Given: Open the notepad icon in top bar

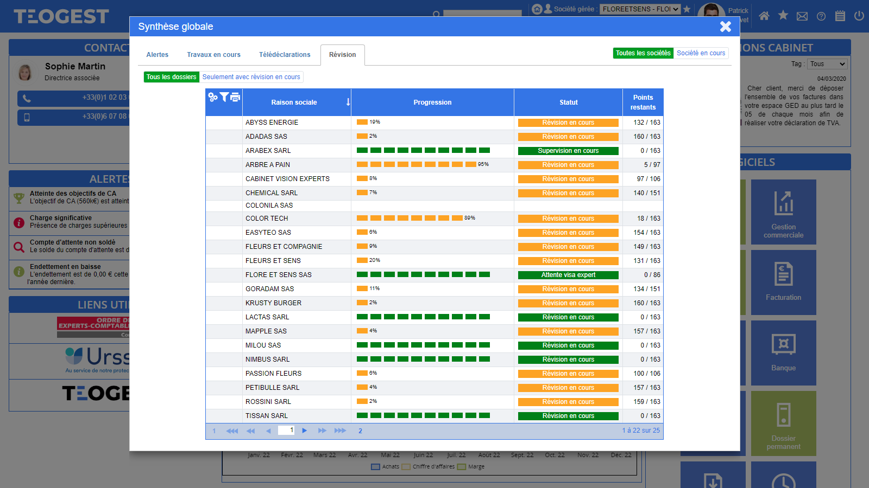Looking at the screenshot, I should 840,16.
